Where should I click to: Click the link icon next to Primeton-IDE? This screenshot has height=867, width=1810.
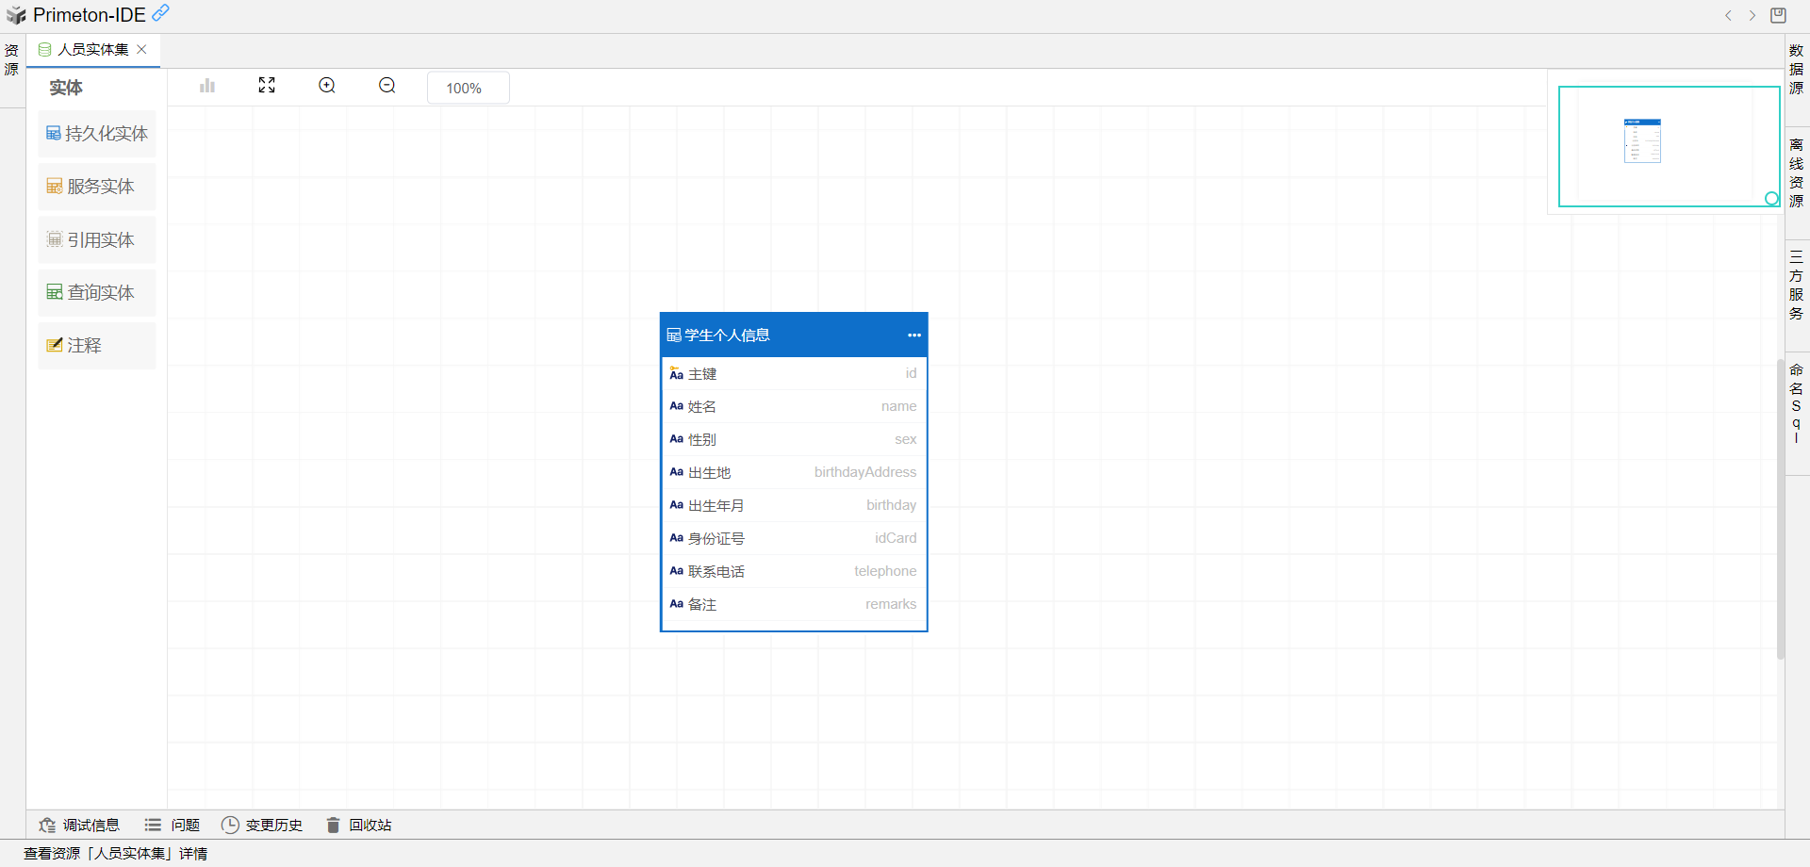point(161,13)
